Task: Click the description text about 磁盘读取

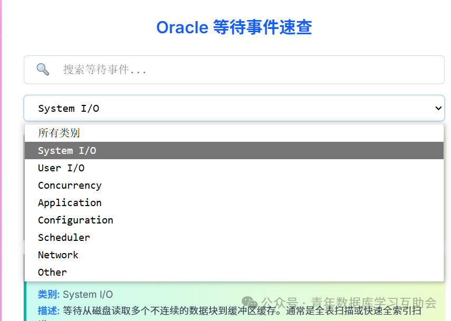Action: [x=242, y=310]
